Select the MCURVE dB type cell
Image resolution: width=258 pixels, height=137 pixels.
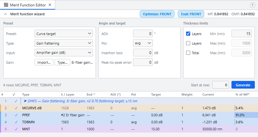pos(32,108)
